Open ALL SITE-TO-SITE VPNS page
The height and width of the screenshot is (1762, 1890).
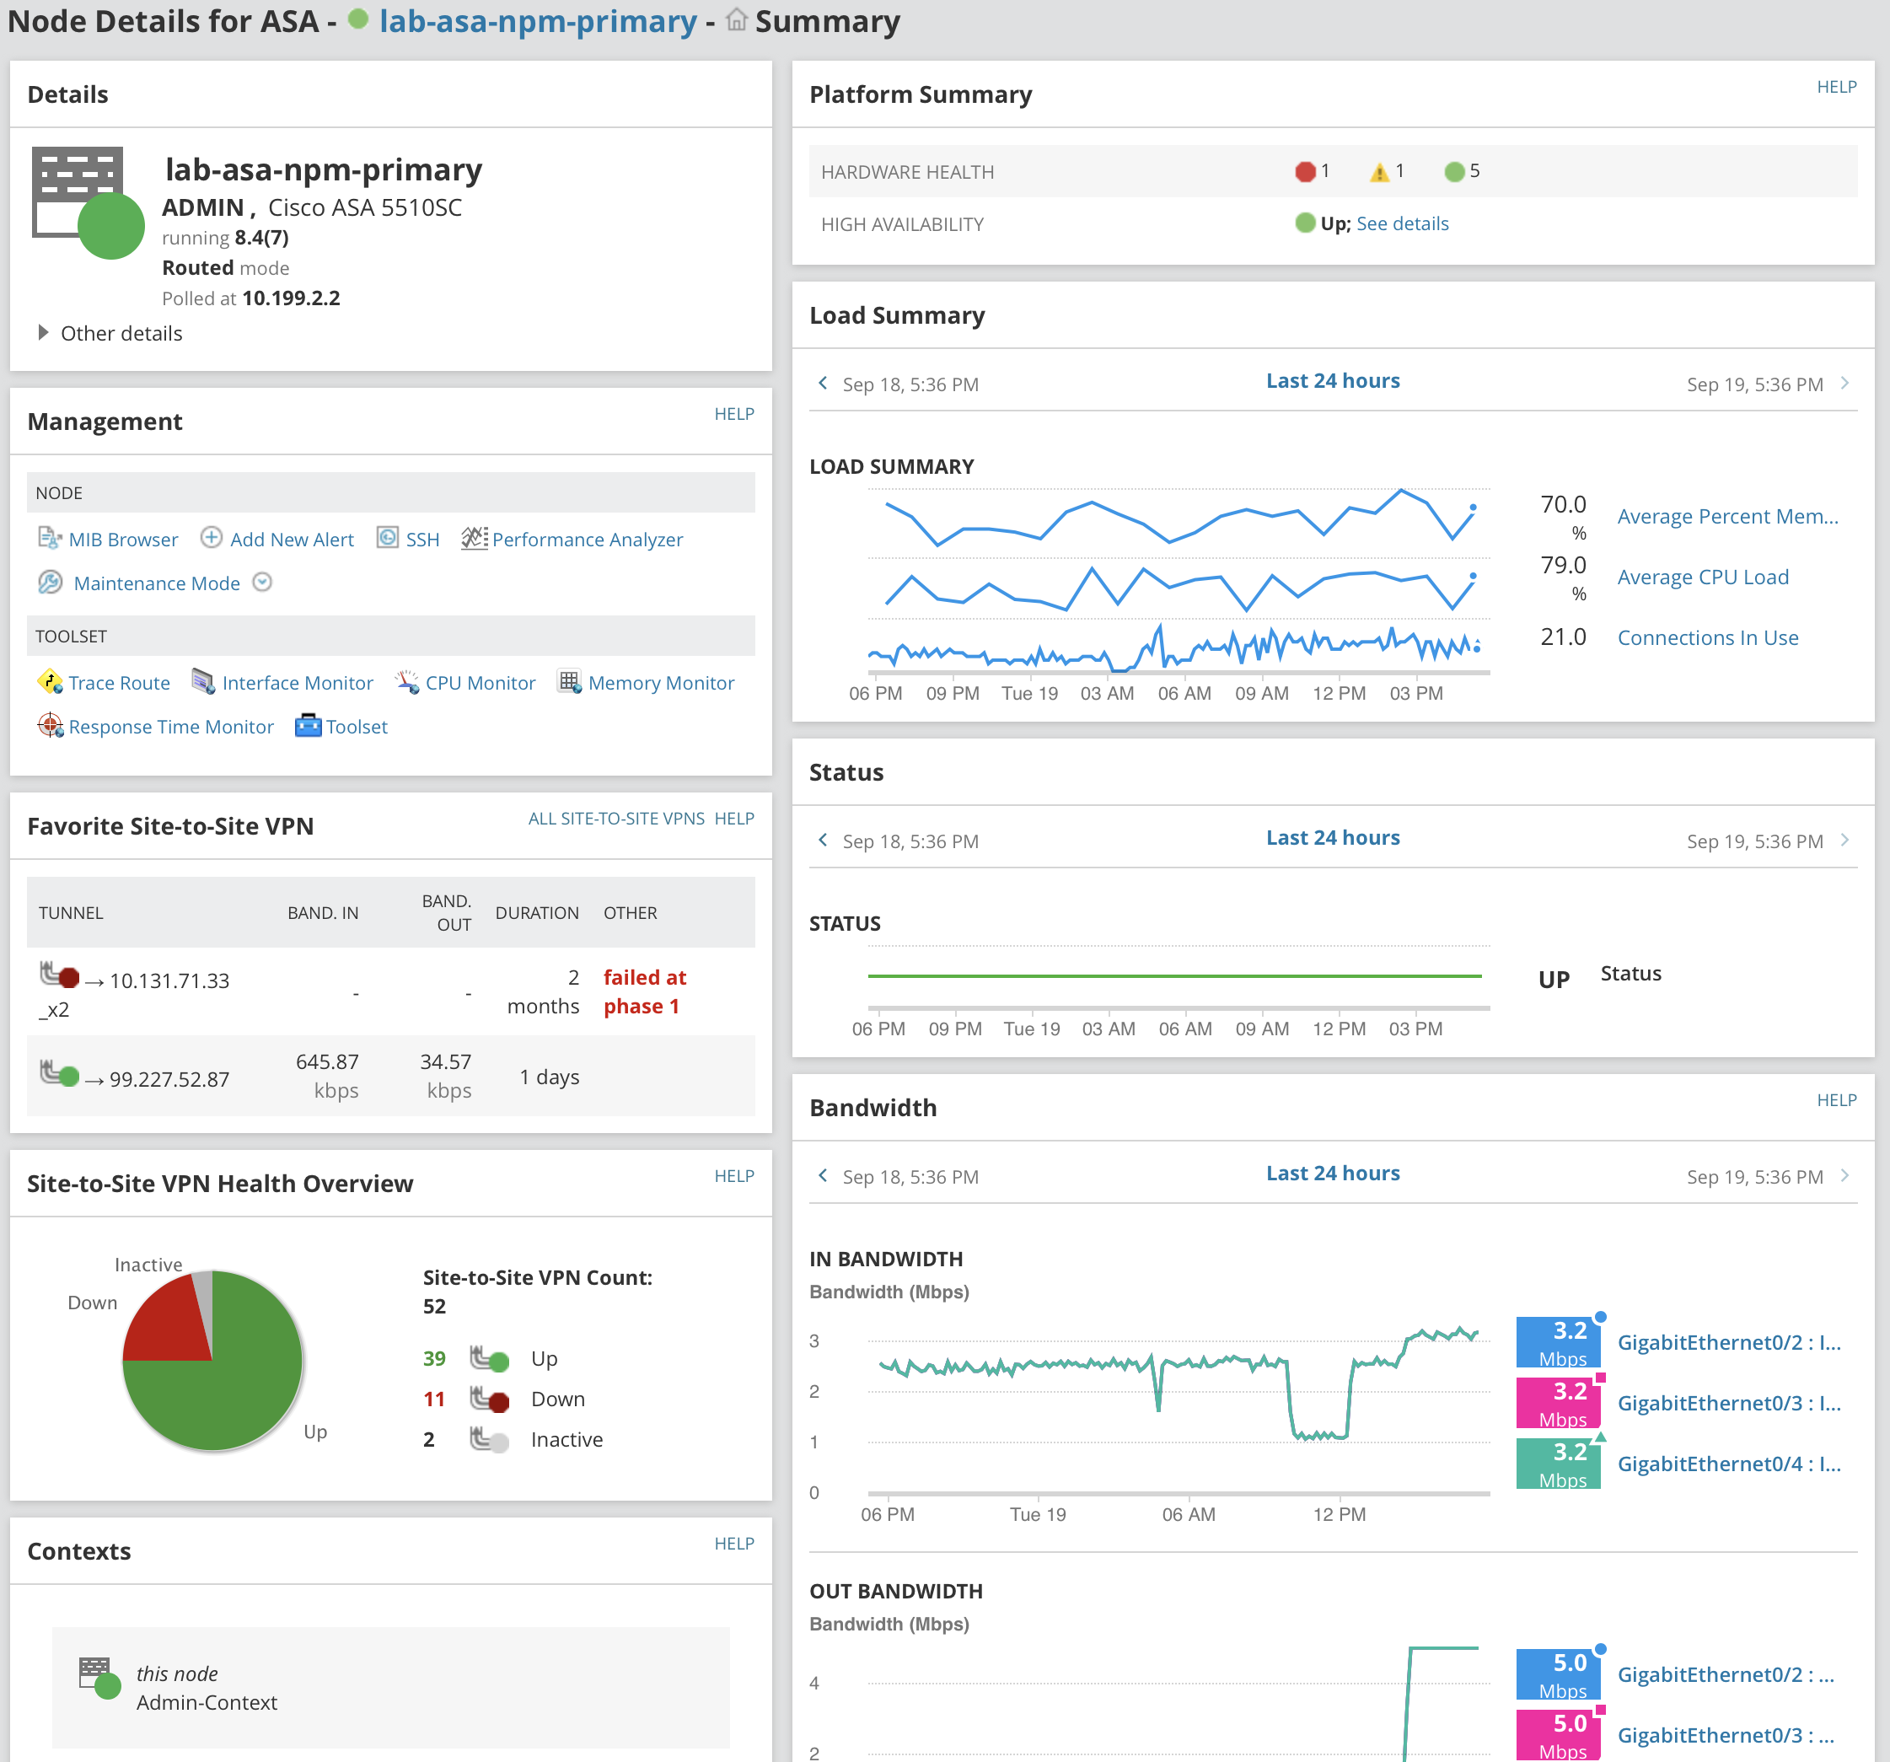coord(616,818)
